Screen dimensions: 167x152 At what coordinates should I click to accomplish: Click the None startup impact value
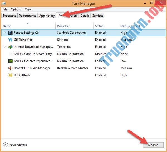coord(124,54)
